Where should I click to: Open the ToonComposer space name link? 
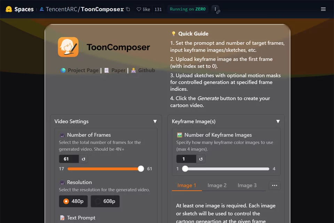pos(102,9)
